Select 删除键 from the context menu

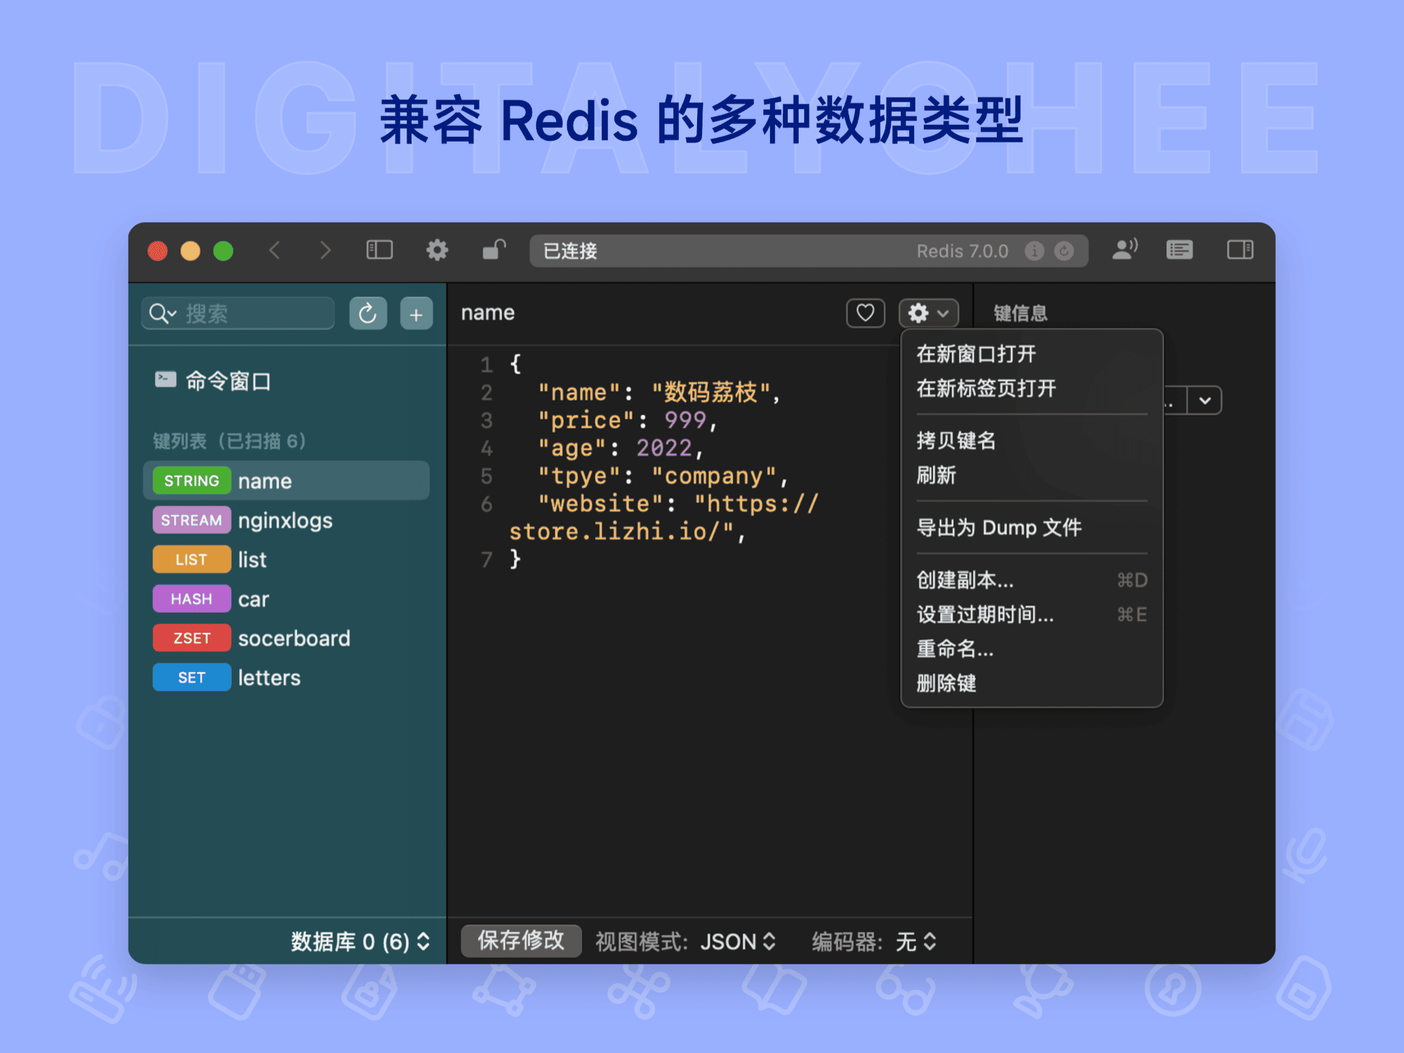[946, 683]
